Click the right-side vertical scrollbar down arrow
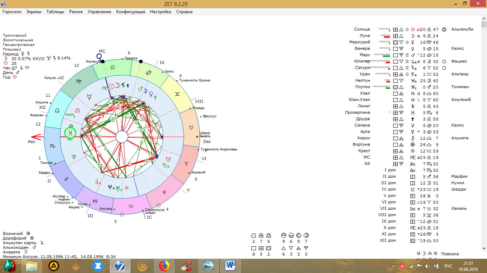The height and width of the screenshot is (273, 487). pyautogui.click(x=484, y=248)
